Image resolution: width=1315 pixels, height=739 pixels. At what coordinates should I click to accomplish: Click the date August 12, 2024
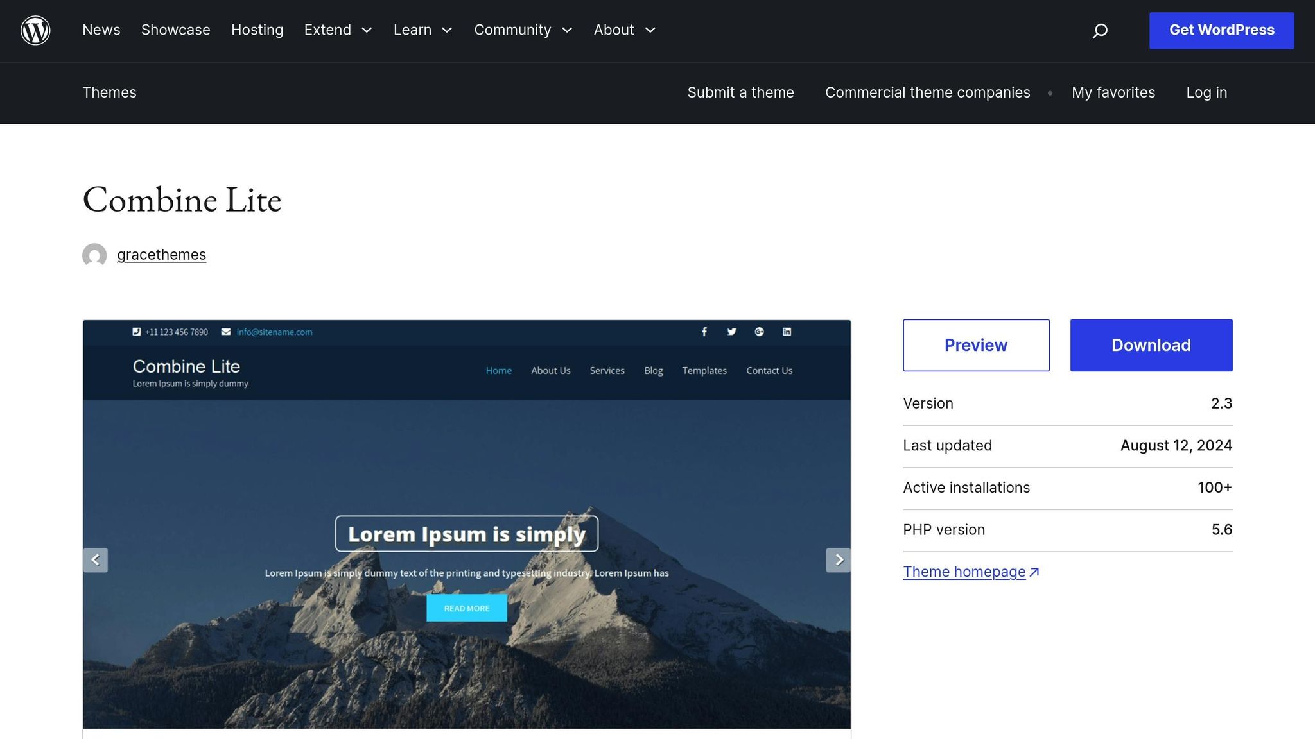point(1176,446)
